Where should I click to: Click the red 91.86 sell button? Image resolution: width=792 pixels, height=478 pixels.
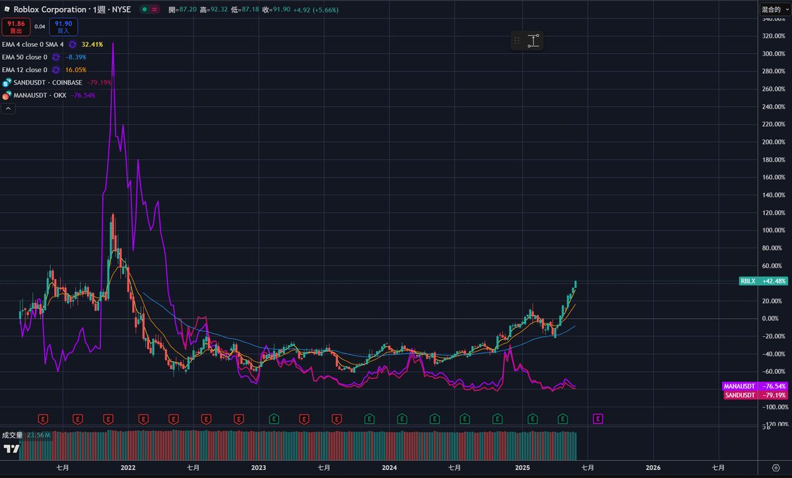pos(15,26)
